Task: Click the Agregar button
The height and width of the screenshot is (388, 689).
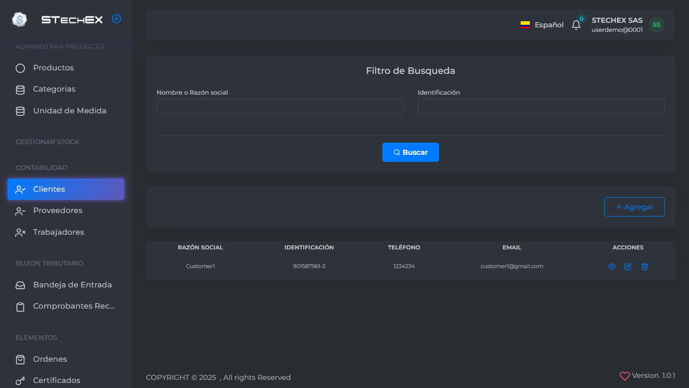Action: (x=634, y=207)
